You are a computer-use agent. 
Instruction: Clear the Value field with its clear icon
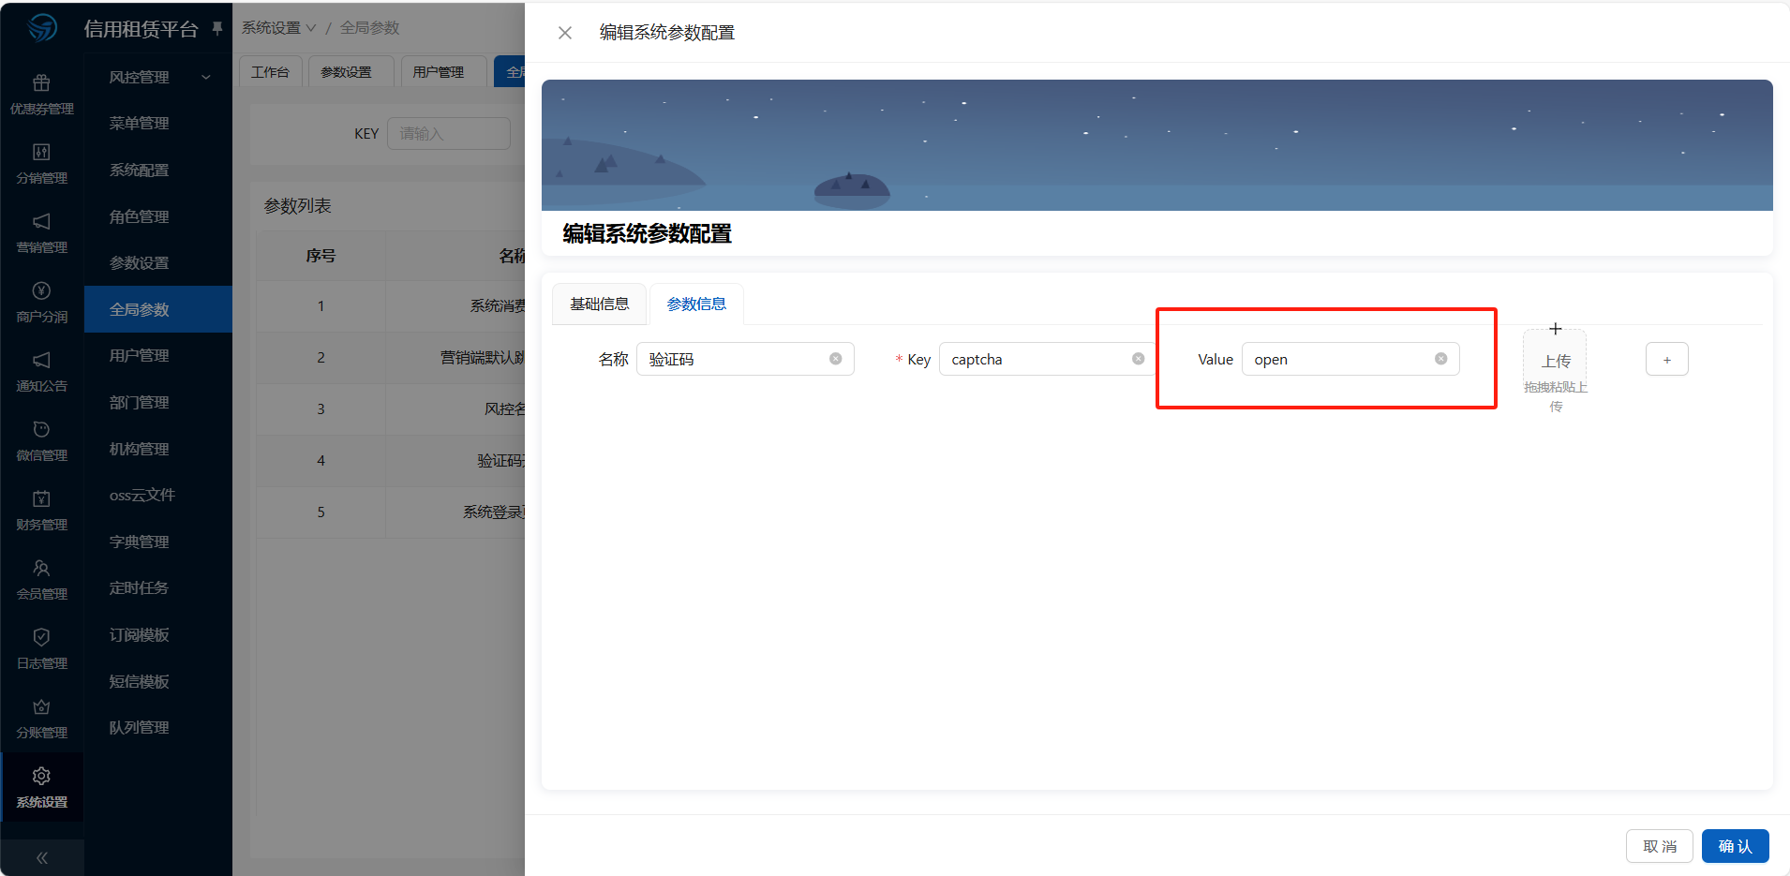point(1440,359)
